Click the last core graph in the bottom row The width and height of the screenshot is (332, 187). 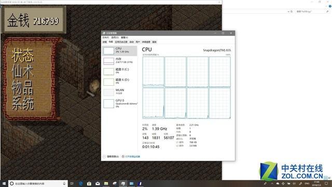[220, 103]
